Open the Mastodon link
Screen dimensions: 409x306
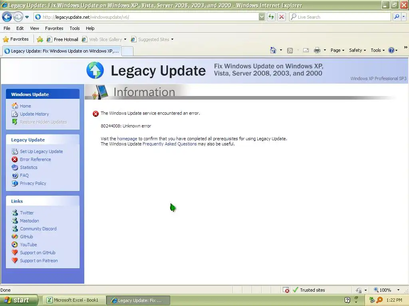tap(29, 221)
